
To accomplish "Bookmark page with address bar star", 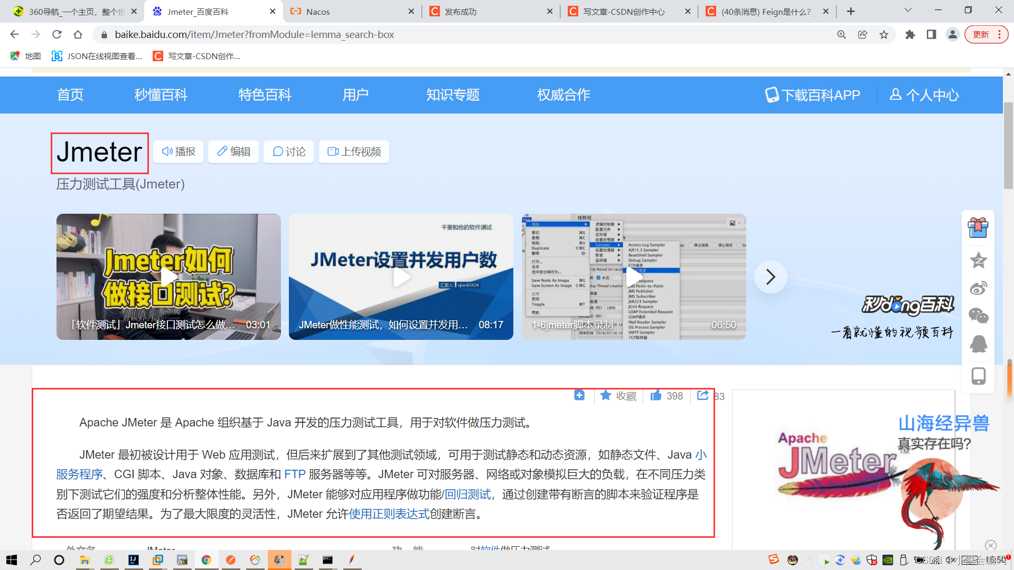I will click(x=884, y=35).
